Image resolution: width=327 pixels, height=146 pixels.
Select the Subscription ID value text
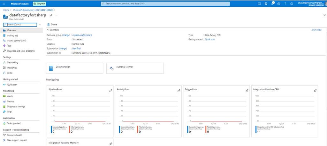point(91,53)
